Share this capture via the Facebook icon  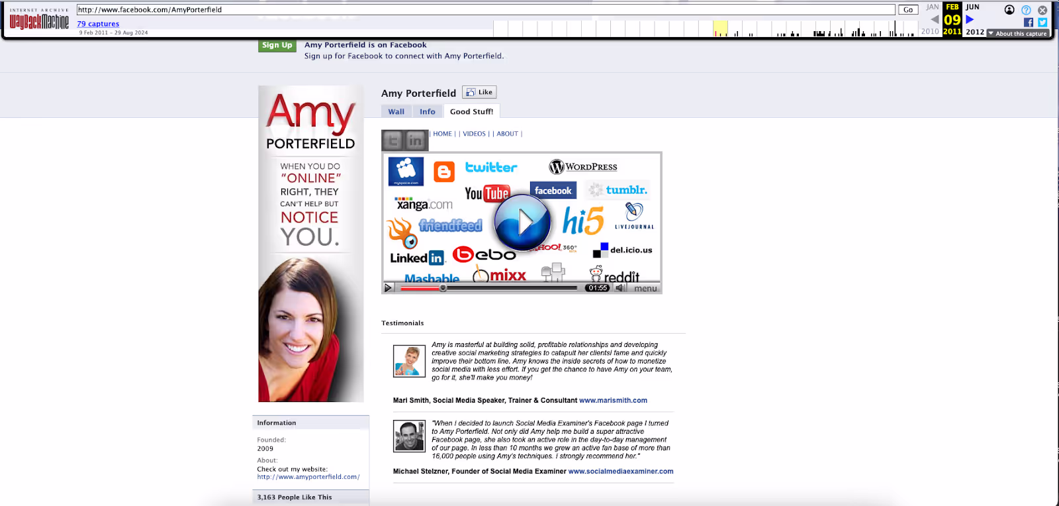[1029, 23]
